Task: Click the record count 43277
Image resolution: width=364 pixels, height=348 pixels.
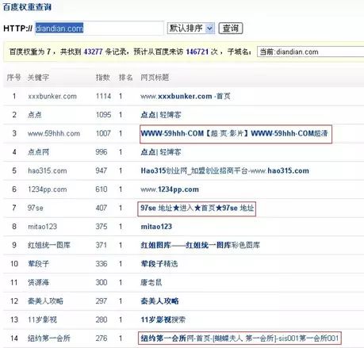Action: point(93,52)
